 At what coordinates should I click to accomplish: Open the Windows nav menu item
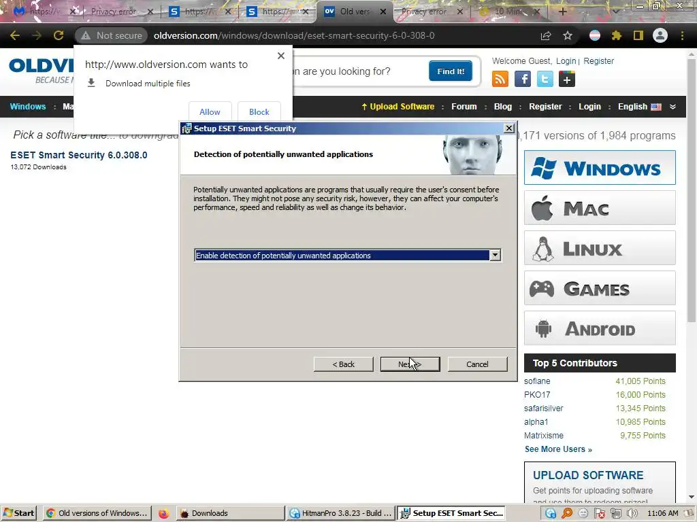(x=27, y=107)
